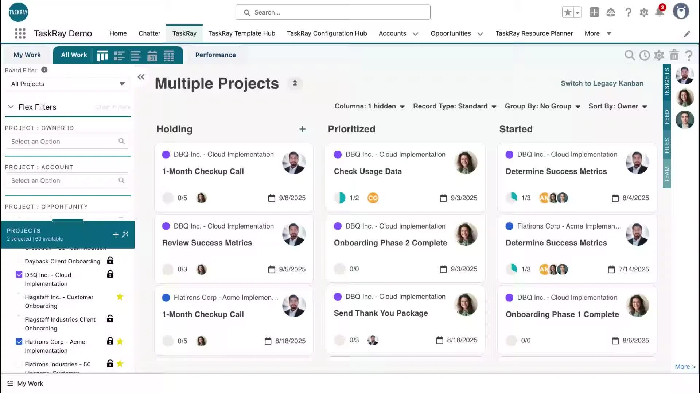
Task: Check the Flagstaff Inc. - Customer Onboarding project
Action: 19,297
